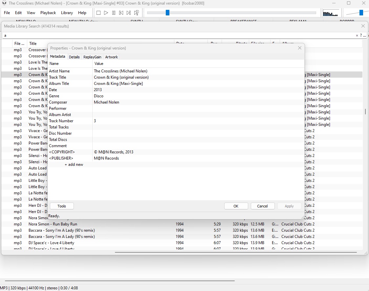
Task: Click OK in the Properties dialog
Action: click(236, 206)
